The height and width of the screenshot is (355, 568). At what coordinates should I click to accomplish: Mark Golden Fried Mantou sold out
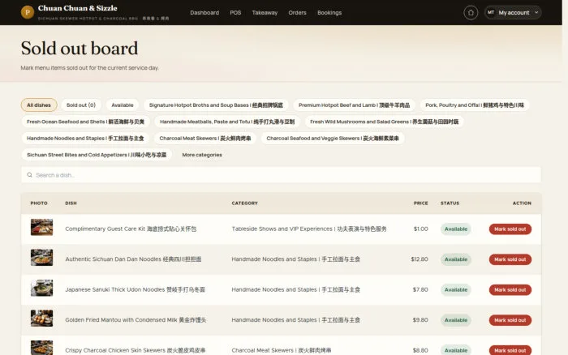point(510,320)
